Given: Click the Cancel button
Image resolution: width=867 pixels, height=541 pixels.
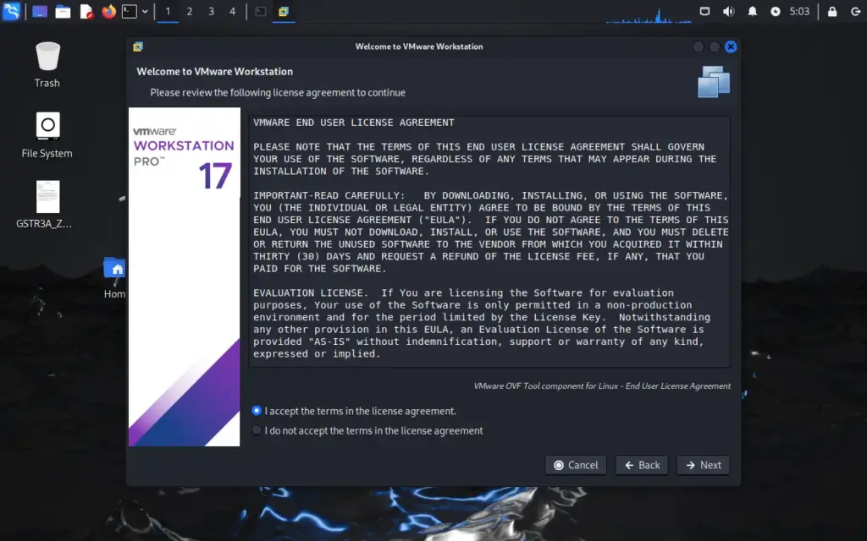Looking at the screenshot, I should coord(576,465).
